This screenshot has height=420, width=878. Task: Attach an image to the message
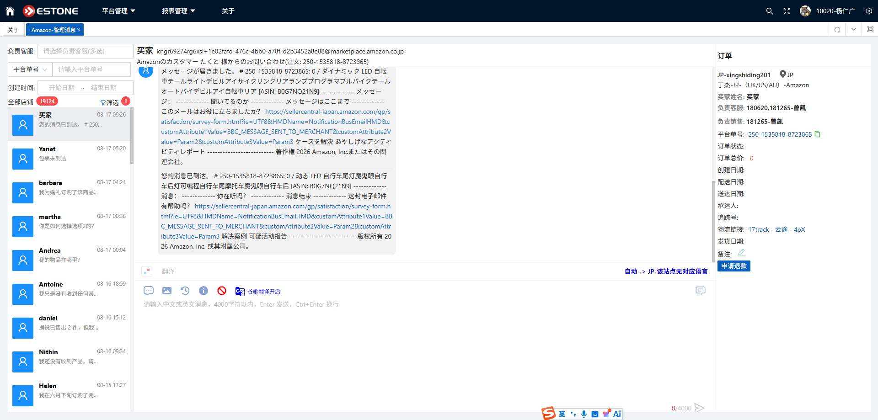click(167, 291)
